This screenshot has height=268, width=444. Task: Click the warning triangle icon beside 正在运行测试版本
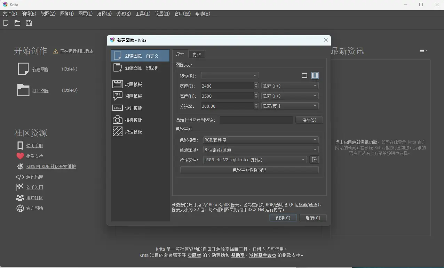click(x=56, y=51)
